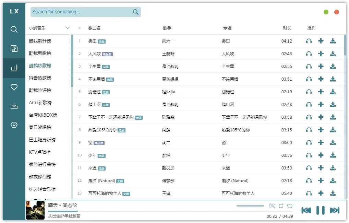The width and height of the screenshot is (349, 223).
Task: Open 枕边轻音乐榜 chart
Action: 42,189
